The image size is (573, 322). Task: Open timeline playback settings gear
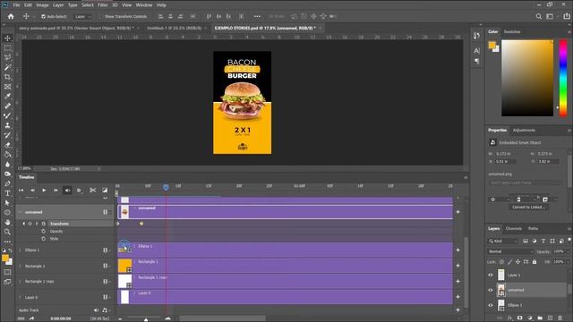tap(79, 191)
